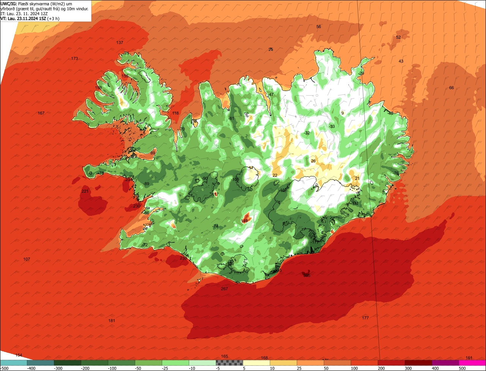Image resolution: width=486 pixels, height=371 pixels.
Task: Click the value "155" on the Westfjords
Action: point(125,76)
